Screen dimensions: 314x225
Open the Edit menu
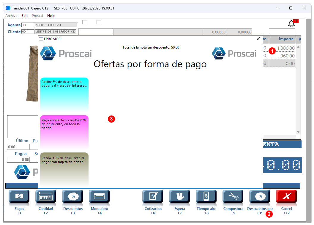[25, 16]
